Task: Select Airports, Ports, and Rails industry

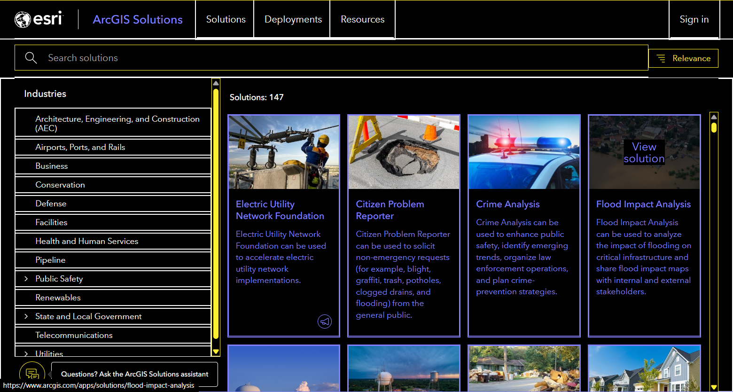Action: 113,147
